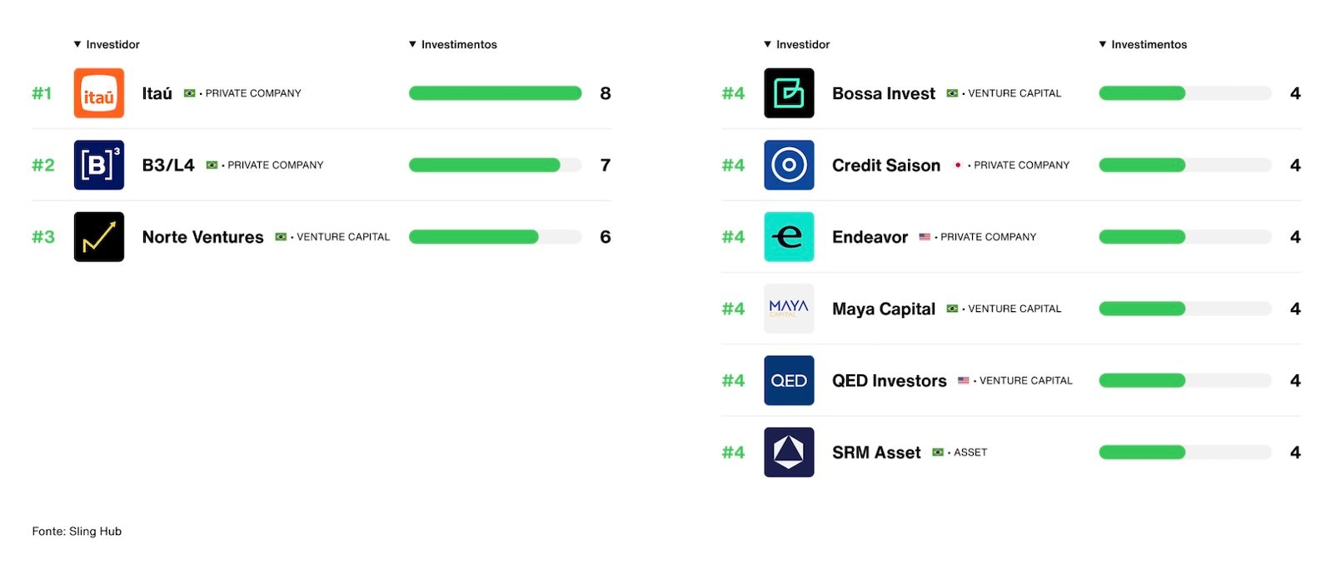The height and width of the screenshot is (569, 1331).
Task: Click the Brazil flag beside B3/L4
Action: coord(212,166)
